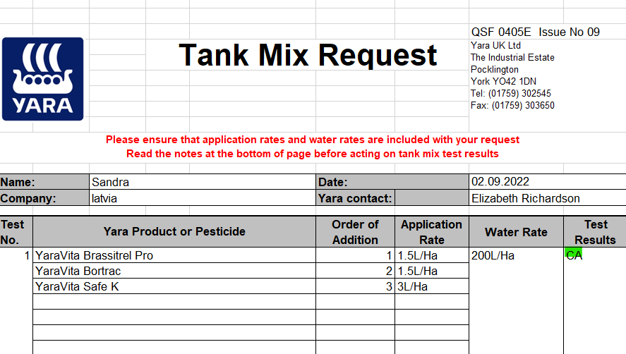Click the QSF 0405E issue number text

point(535,32)
